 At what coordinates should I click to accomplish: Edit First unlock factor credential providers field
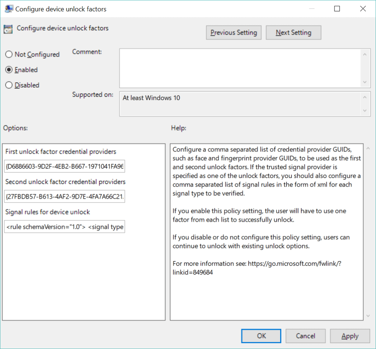[x=65, y=167]
